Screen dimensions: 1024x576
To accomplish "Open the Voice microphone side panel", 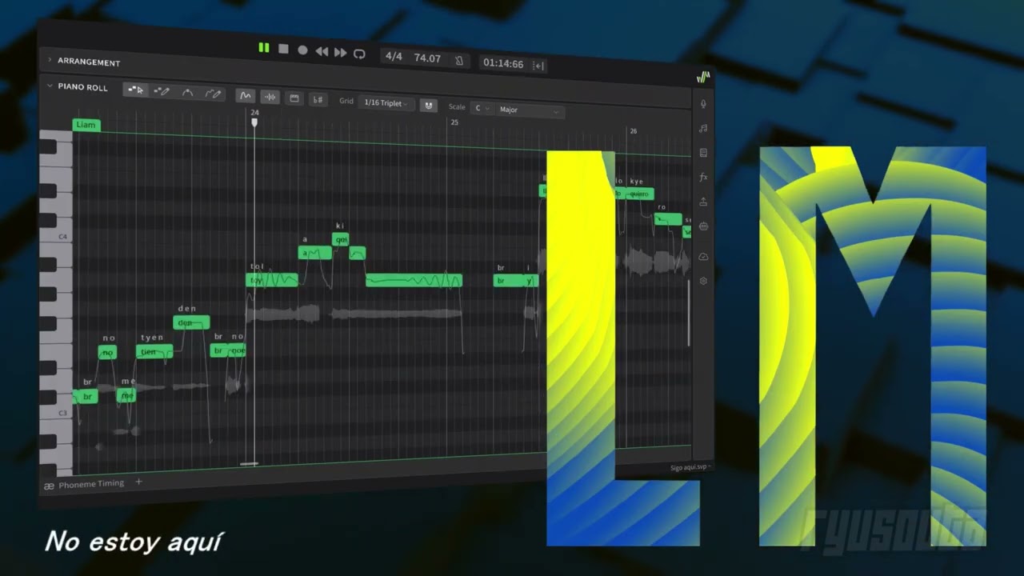I will click(x=703, y=104).
